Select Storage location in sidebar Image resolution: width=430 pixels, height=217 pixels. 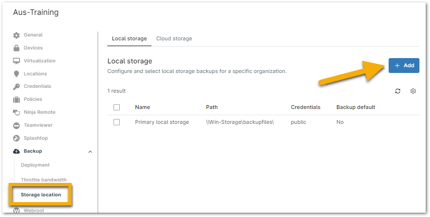click(41, 195)
